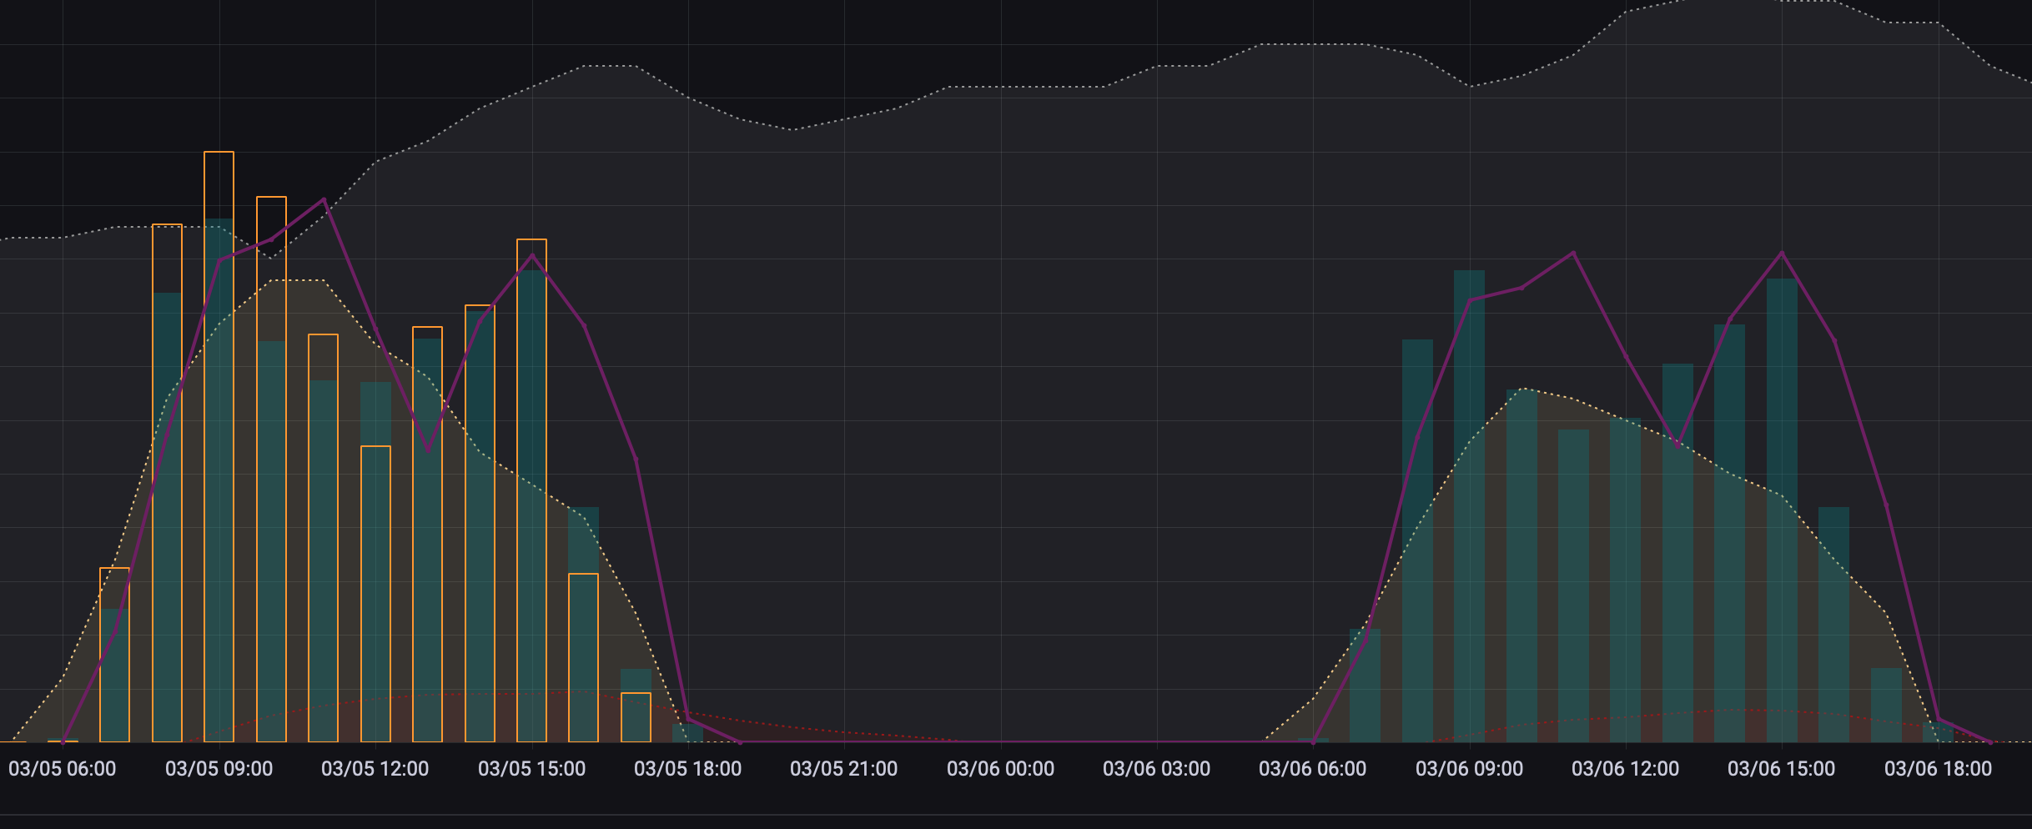Click the 03/06 12:00 x-axis label
This screenshot has width=2032, height=829.
point(1625,768)
